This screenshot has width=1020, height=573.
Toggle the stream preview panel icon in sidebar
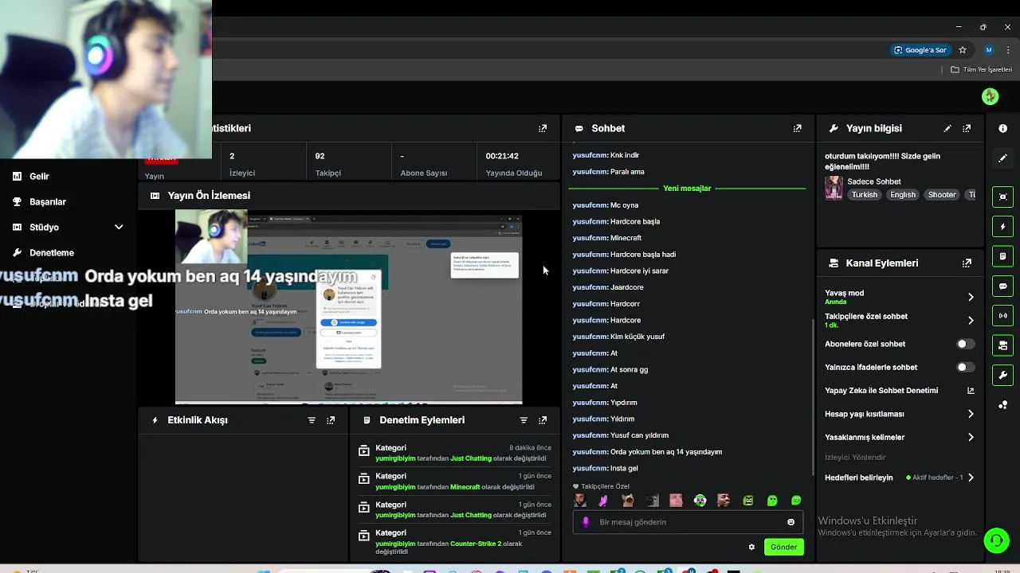point(1002,197)
